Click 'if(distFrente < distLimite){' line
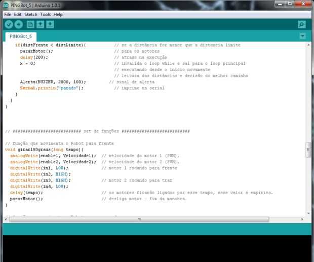This screenshot has width=314, height=262. [50, 45]
